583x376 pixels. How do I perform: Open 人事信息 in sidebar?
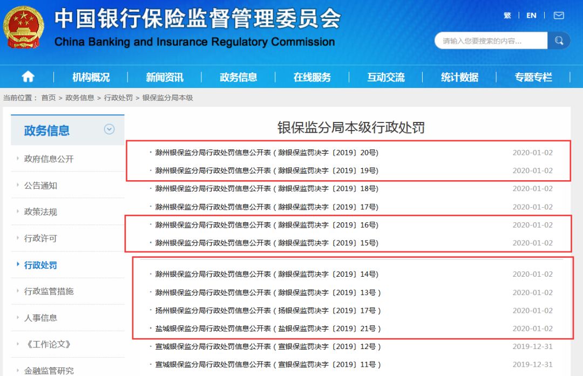(40, 318)
